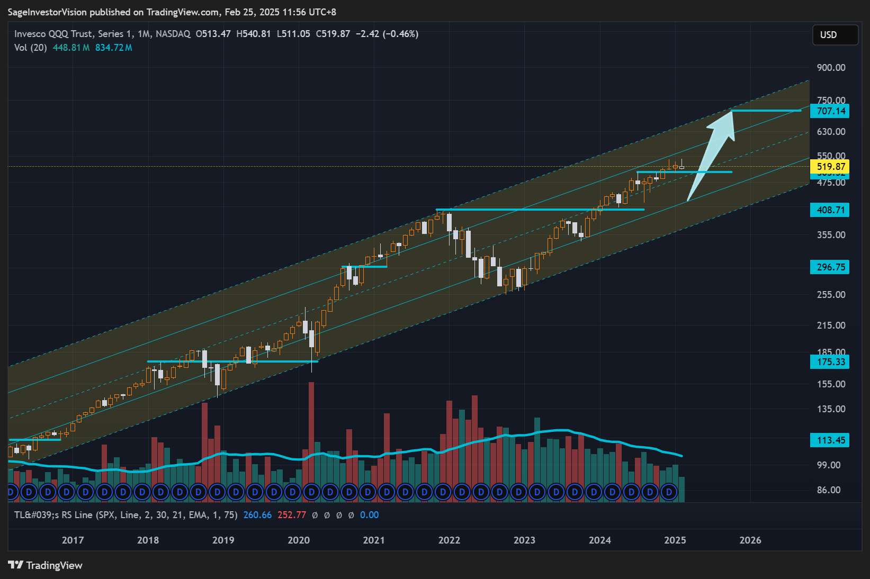Click the 448.81 M volume value
Screen dimensions: 870x579
71,48
